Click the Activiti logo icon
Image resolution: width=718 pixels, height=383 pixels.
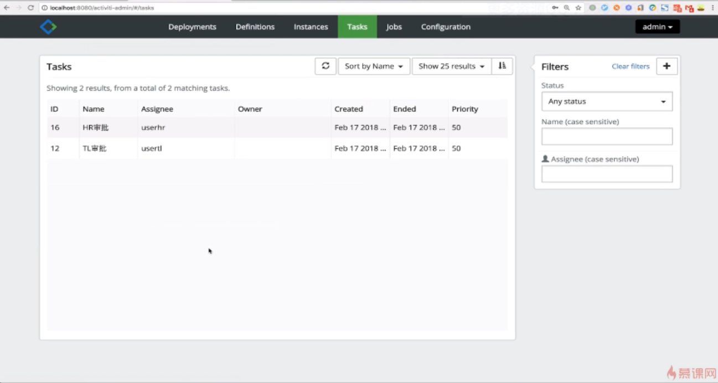48,27
